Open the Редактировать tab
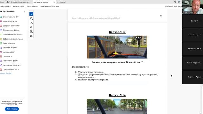The image size is (203, 114). [19, 6]
